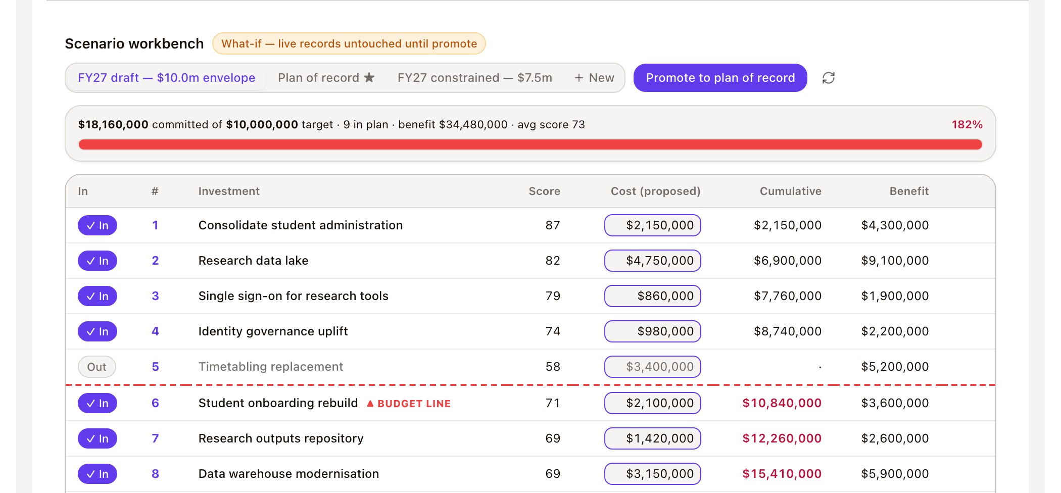Click the What-if live records badge

click(349, 43)
